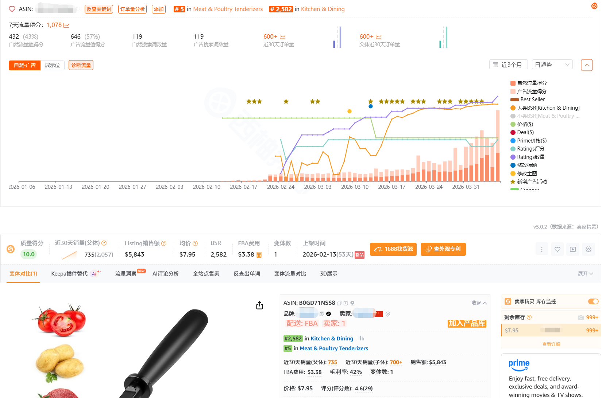Click the heart favorite icon beside ASIN

click(12, 9)
